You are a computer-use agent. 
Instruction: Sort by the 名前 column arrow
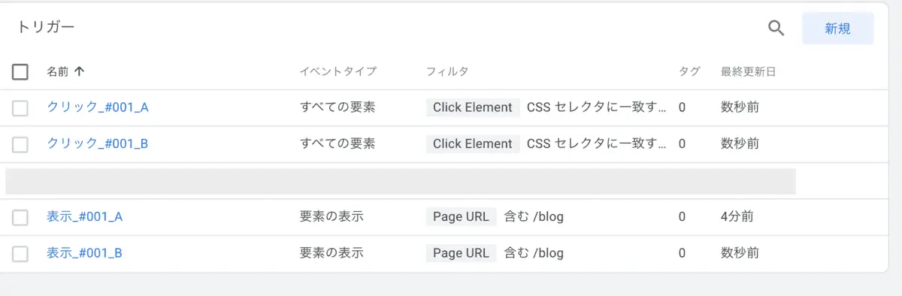(79, 72)
